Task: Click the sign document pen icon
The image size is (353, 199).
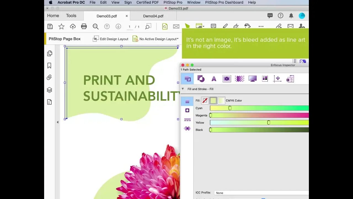Action: pos(236,26)
